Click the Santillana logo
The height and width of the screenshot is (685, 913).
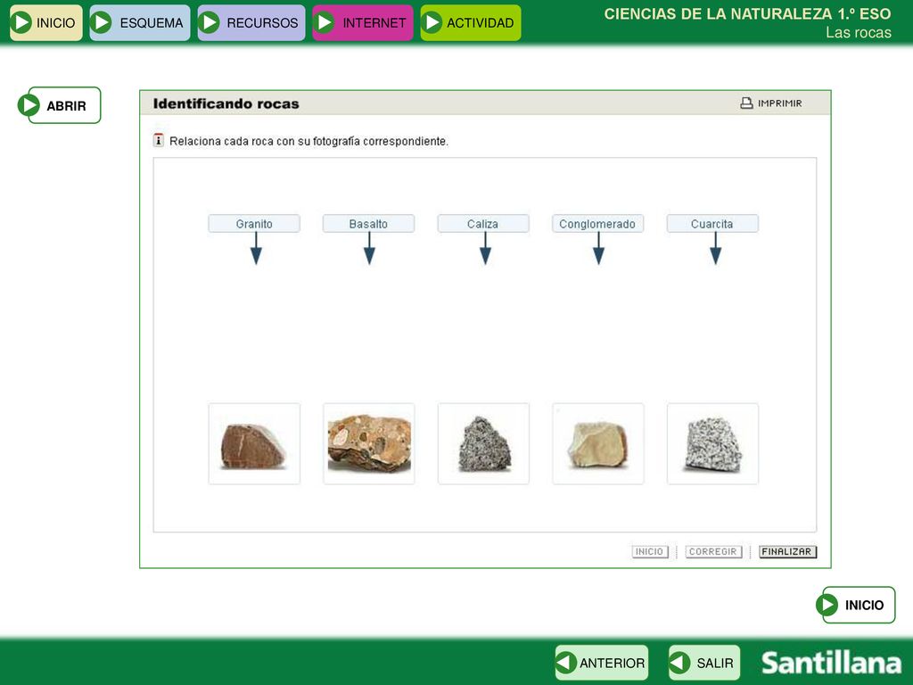(832, 663)
